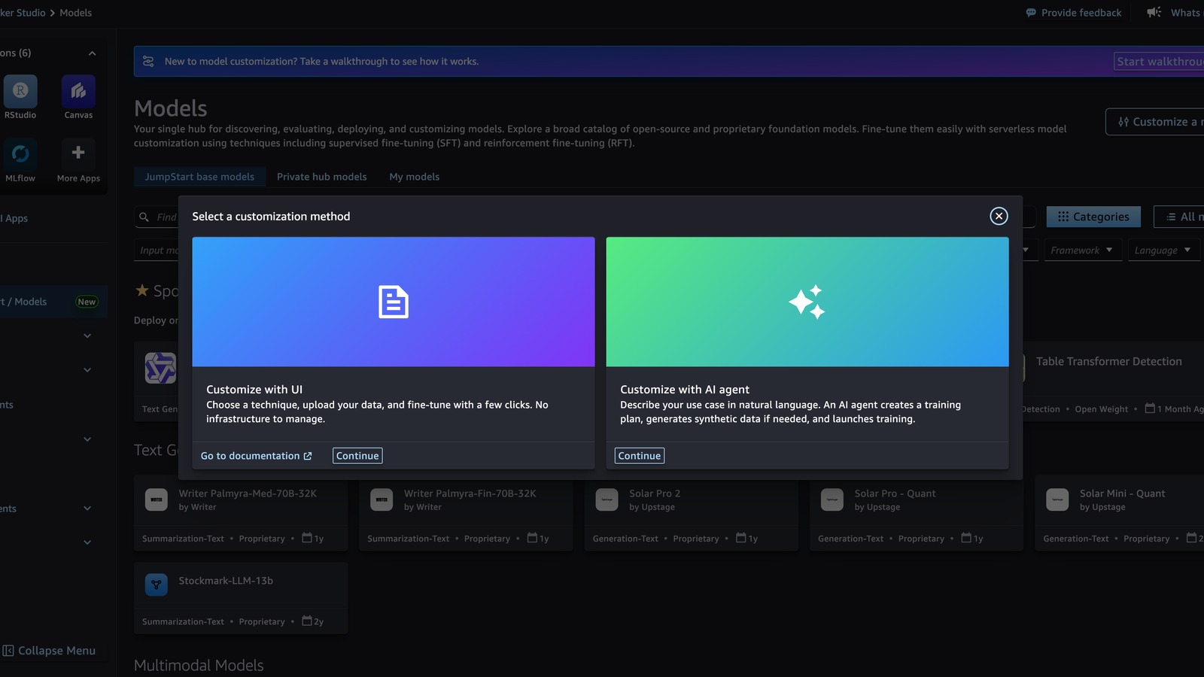Viewport: 1204px width, 677px height.
Task: Click the Start walkthrough button
Action: (1159, 62)
